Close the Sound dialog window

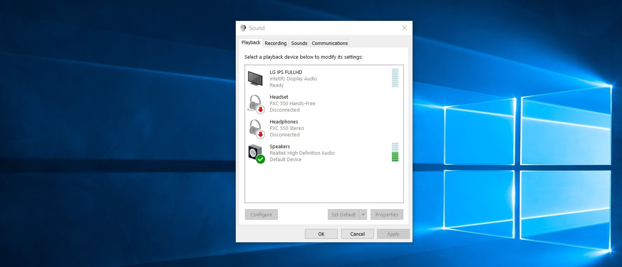tap(404, 28)
